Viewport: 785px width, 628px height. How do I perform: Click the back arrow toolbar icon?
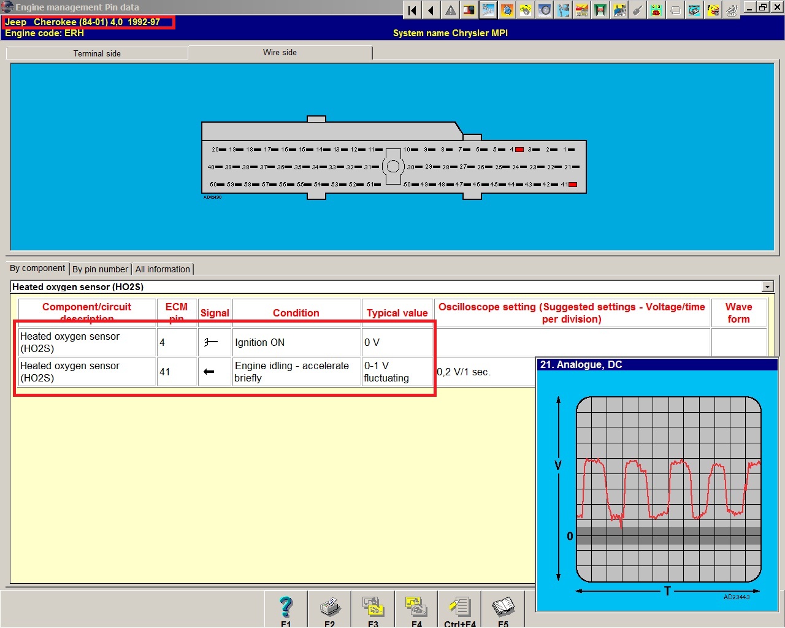[431, 10]
